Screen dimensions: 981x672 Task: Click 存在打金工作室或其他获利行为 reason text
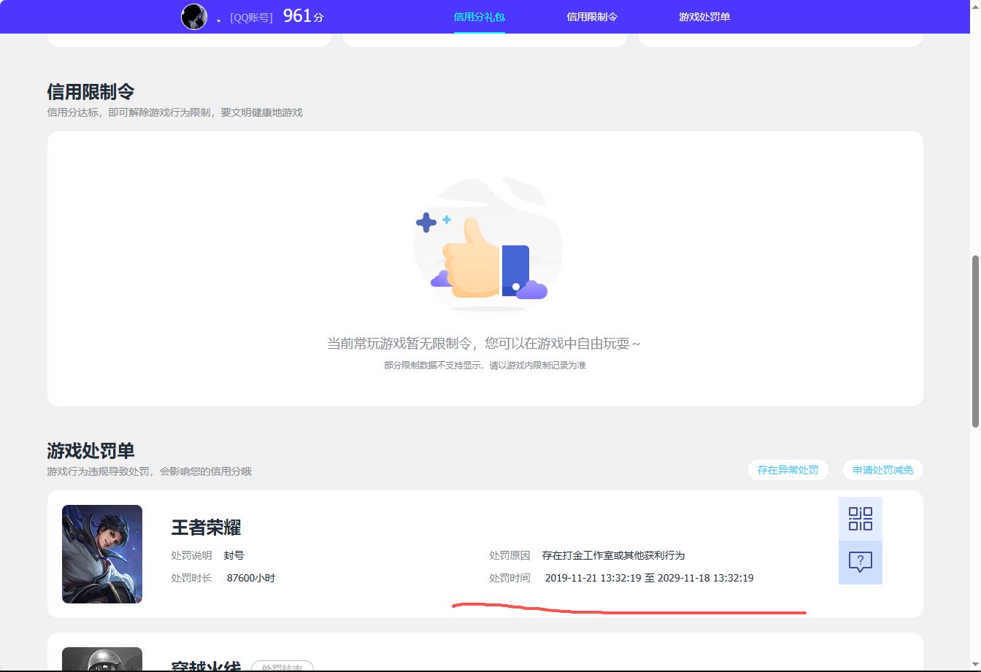614,555
